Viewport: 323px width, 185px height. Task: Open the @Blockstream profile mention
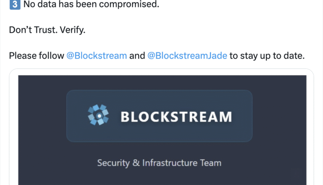[x=96, y=55]
